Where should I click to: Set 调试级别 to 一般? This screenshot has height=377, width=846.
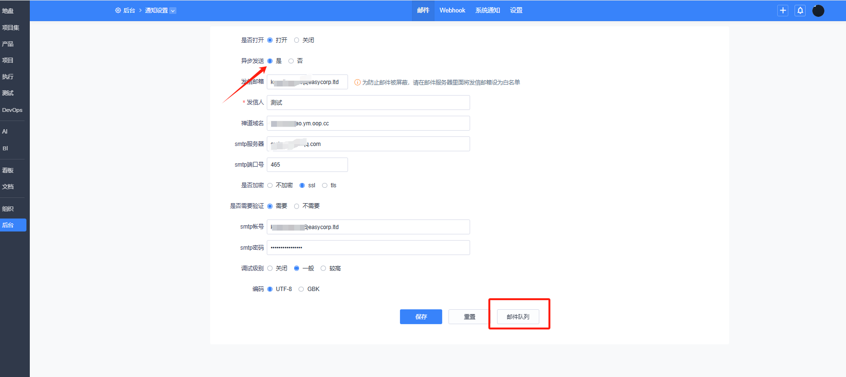pos(297,268)
